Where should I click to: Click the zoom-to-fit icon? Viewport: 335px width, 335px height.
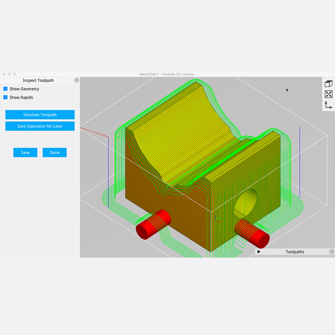[x=329, y=94]
